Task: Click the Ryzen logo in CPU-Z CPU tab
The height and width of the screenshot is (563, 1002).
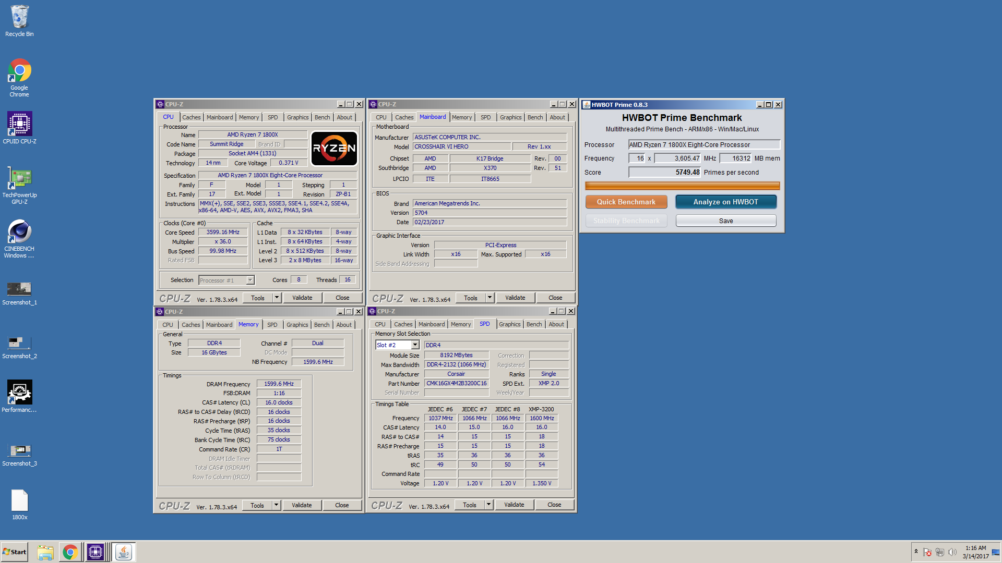Action: pos(334,148)
